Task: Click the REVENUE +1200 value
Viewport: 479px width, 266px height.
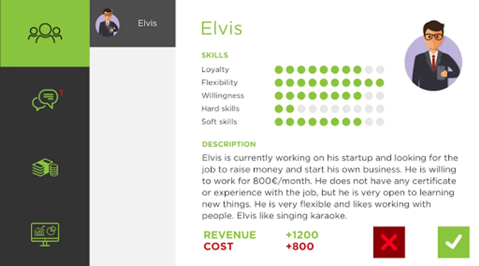Action: [x=302, y=235]
